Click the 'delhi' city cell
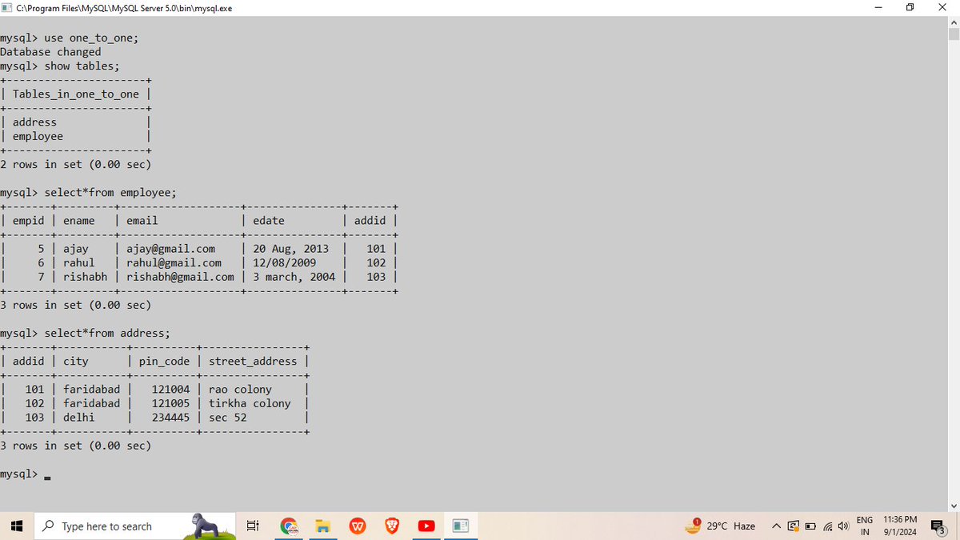Screen dimensions: 960x540 [78, 417]
